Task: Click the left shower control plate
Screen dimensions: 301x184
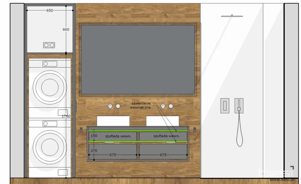Action: coord(225,106)
